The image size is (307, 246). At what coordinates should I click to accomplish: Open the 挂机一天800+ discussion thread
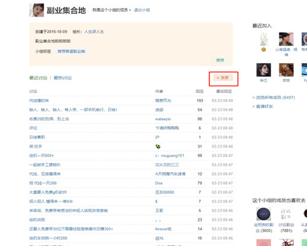point(42,156)
